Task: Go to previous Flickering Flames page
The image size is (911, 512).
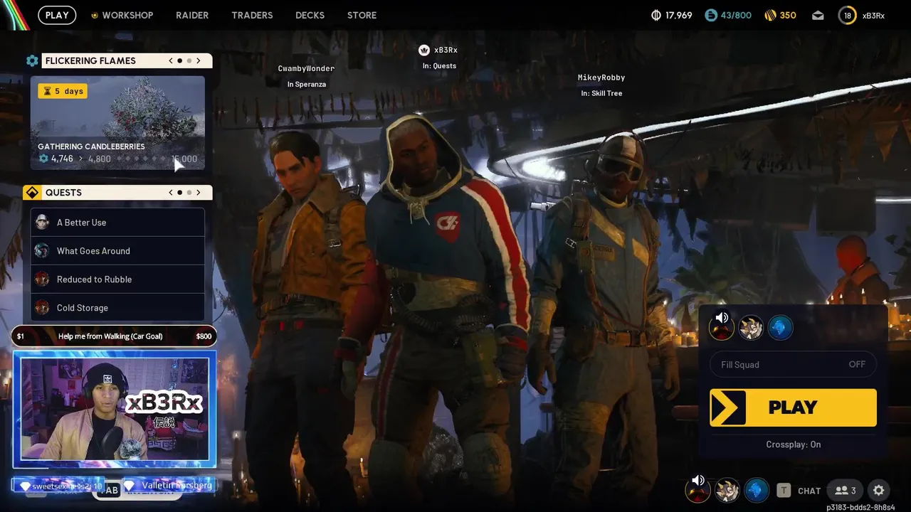Action: coord(171,60)
